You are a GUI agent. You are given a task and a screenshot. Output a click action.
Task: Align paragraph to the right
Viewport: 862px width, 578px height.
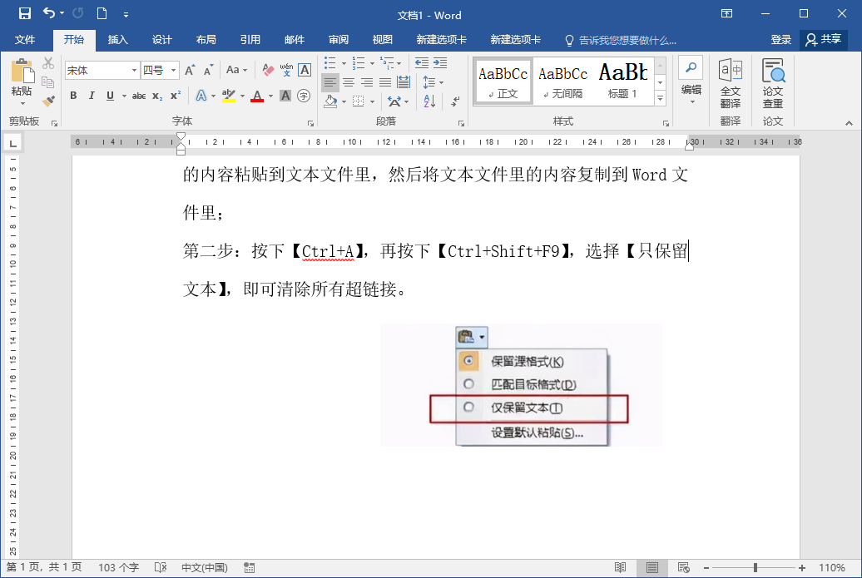tap(367, 82)
